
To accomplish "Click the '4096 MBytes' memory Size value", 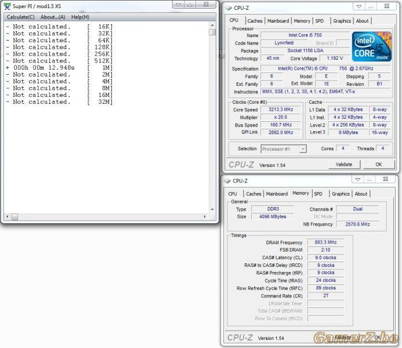I will pyautogui.click(x=273, y=216).
